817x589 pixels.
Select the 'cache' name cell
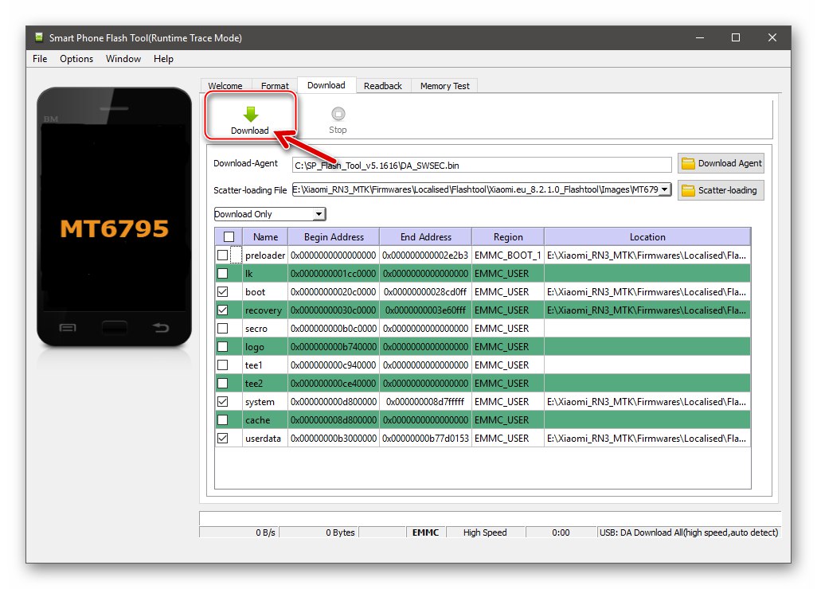click(x=265, y=419)
